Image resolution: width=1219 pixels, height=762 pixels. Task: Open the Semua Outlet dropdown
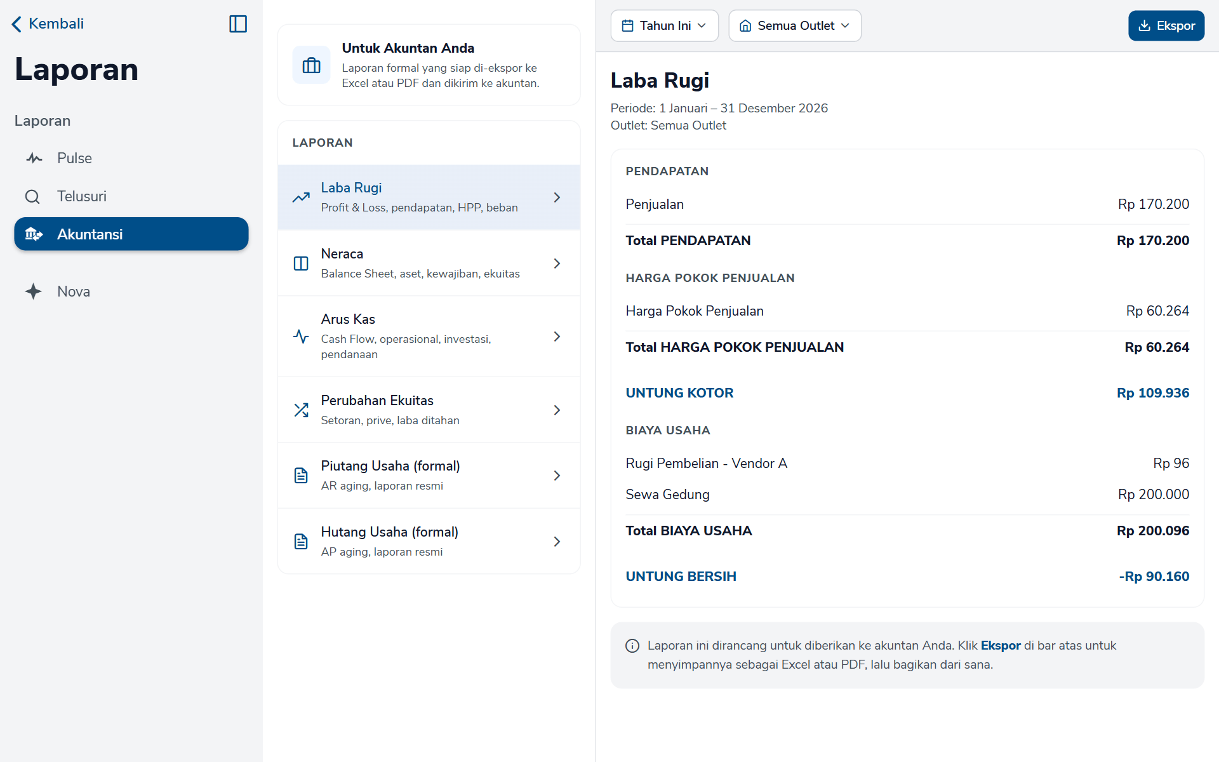pyautogui.click(x=795, y=25)
